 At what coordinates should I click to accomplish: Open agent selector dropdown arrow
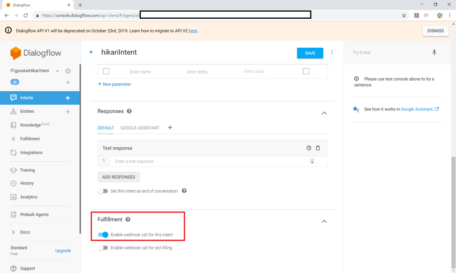pyautogui.click(x=57, y=71)
